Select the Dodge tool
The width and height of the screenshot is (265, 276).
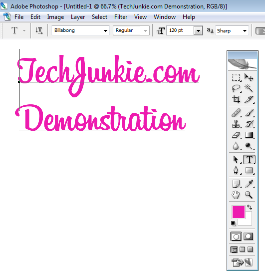249,146
